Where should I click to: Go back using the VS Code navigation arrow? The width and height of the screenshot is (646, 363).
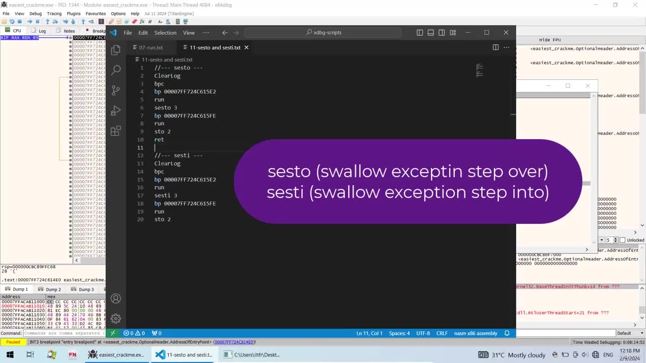[225, 32]
